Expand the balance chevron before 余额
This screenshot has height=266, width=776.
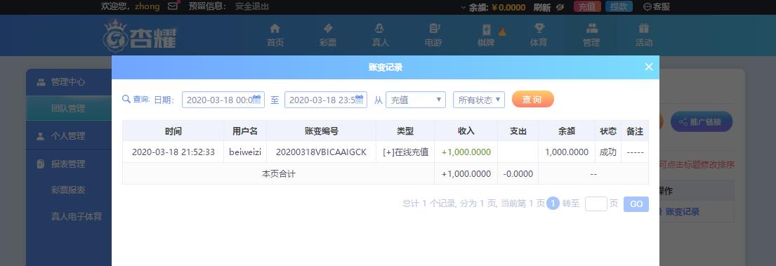point(463,7)
